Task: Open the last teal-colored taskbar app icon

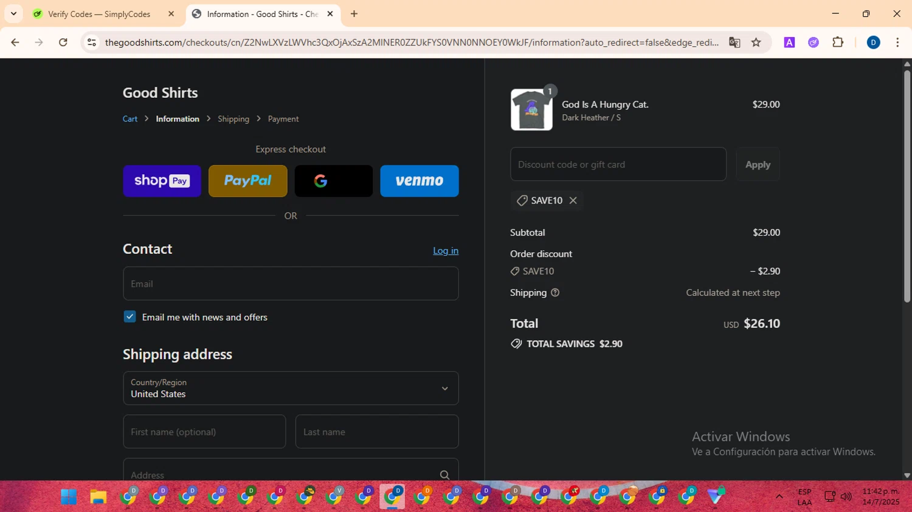Action: [x=716, y=497]
